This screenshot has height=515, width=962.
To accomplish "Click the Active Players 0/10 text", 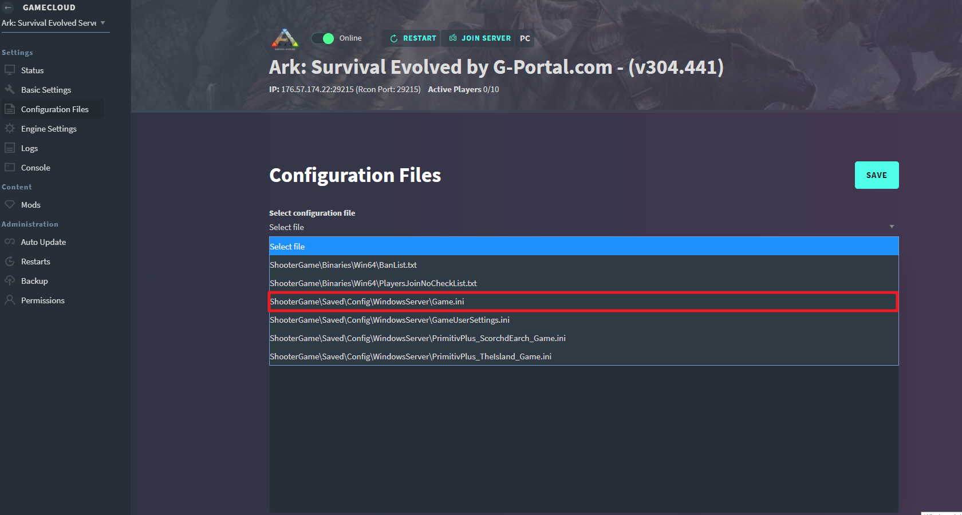I will (x=463, y=89).
